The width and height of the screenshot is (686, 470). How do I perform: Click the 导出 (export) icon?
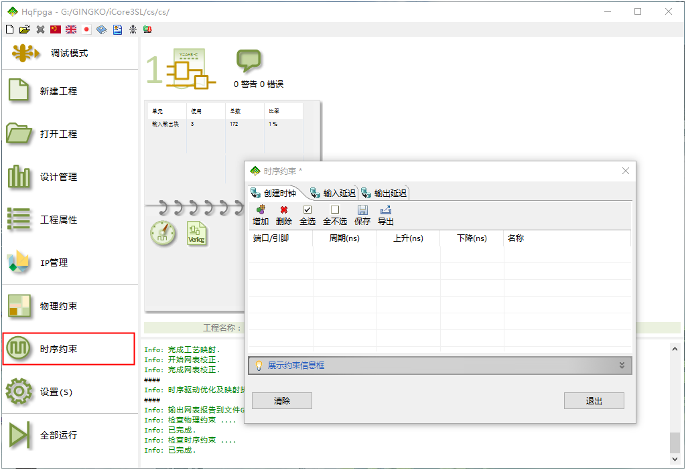(x=386, y=210)
